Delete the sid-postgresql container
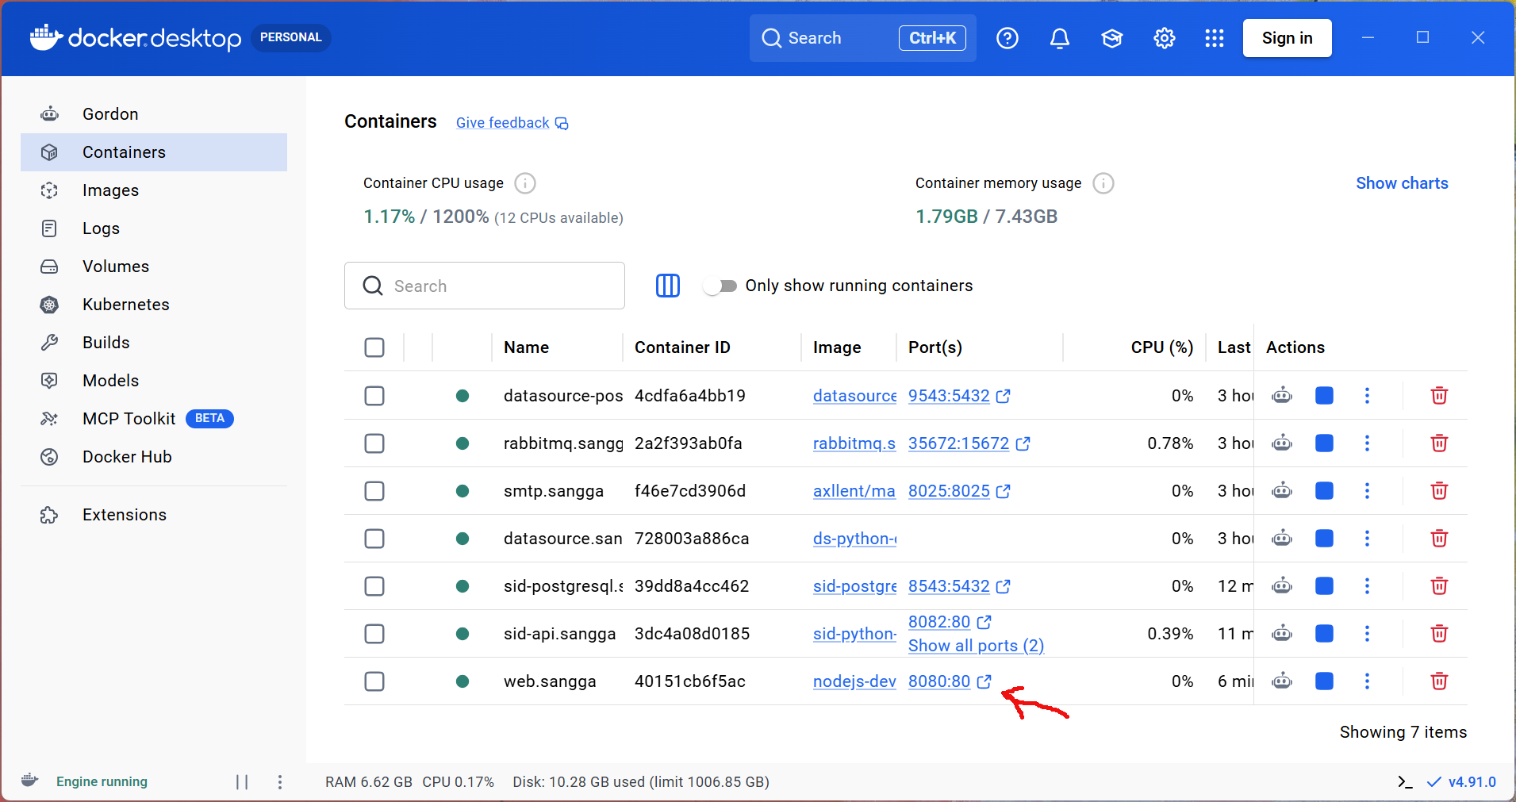Screen dimensions: 1516x802 coord(1439,585)
